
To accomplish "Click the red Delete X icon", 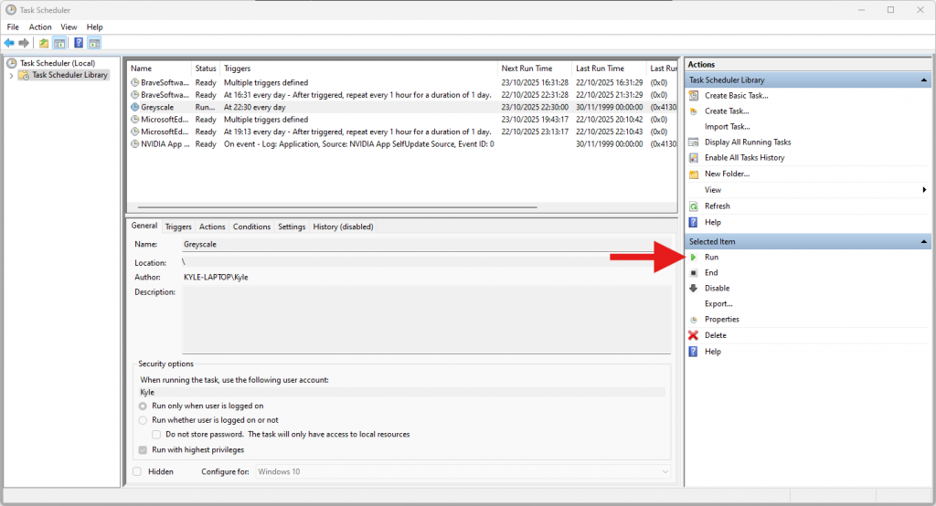I will click(x=694, y=335).
